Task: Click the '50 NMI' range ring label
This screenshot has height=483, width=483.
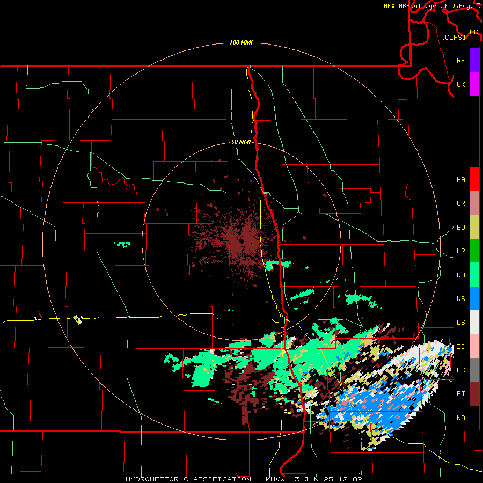Action: pyautogui.click(x=241, y=142)
